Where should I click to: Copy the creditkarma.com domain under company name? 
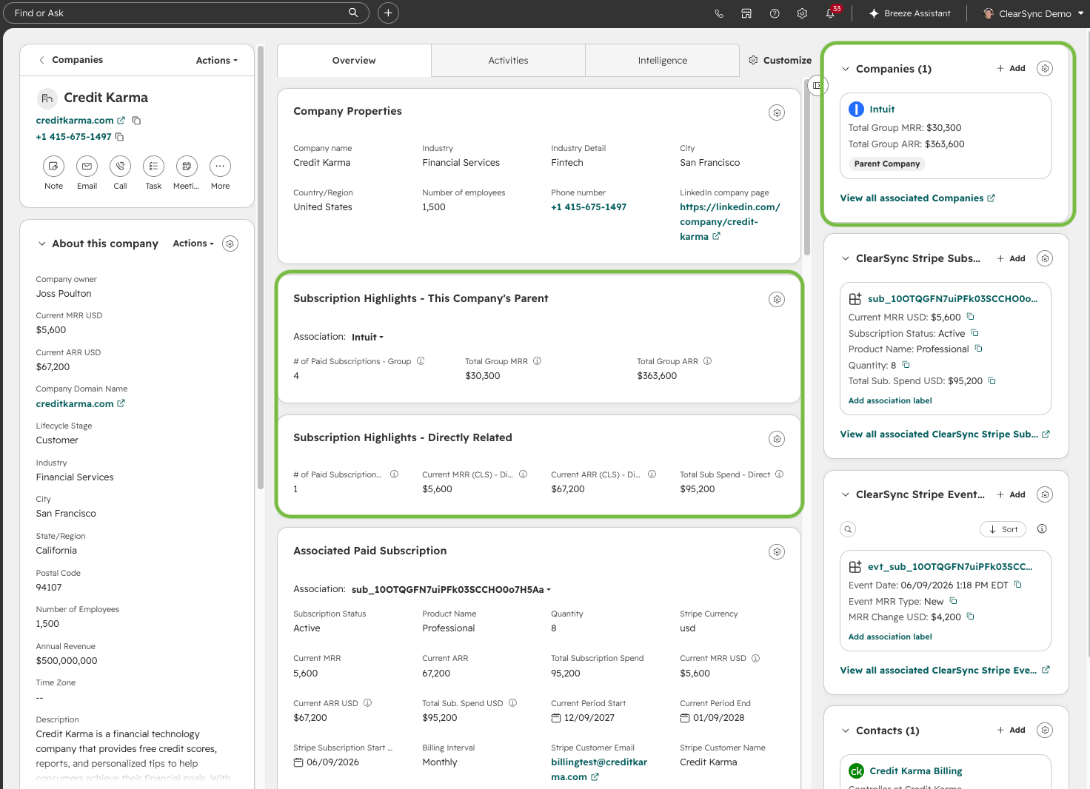coord(136,121)
